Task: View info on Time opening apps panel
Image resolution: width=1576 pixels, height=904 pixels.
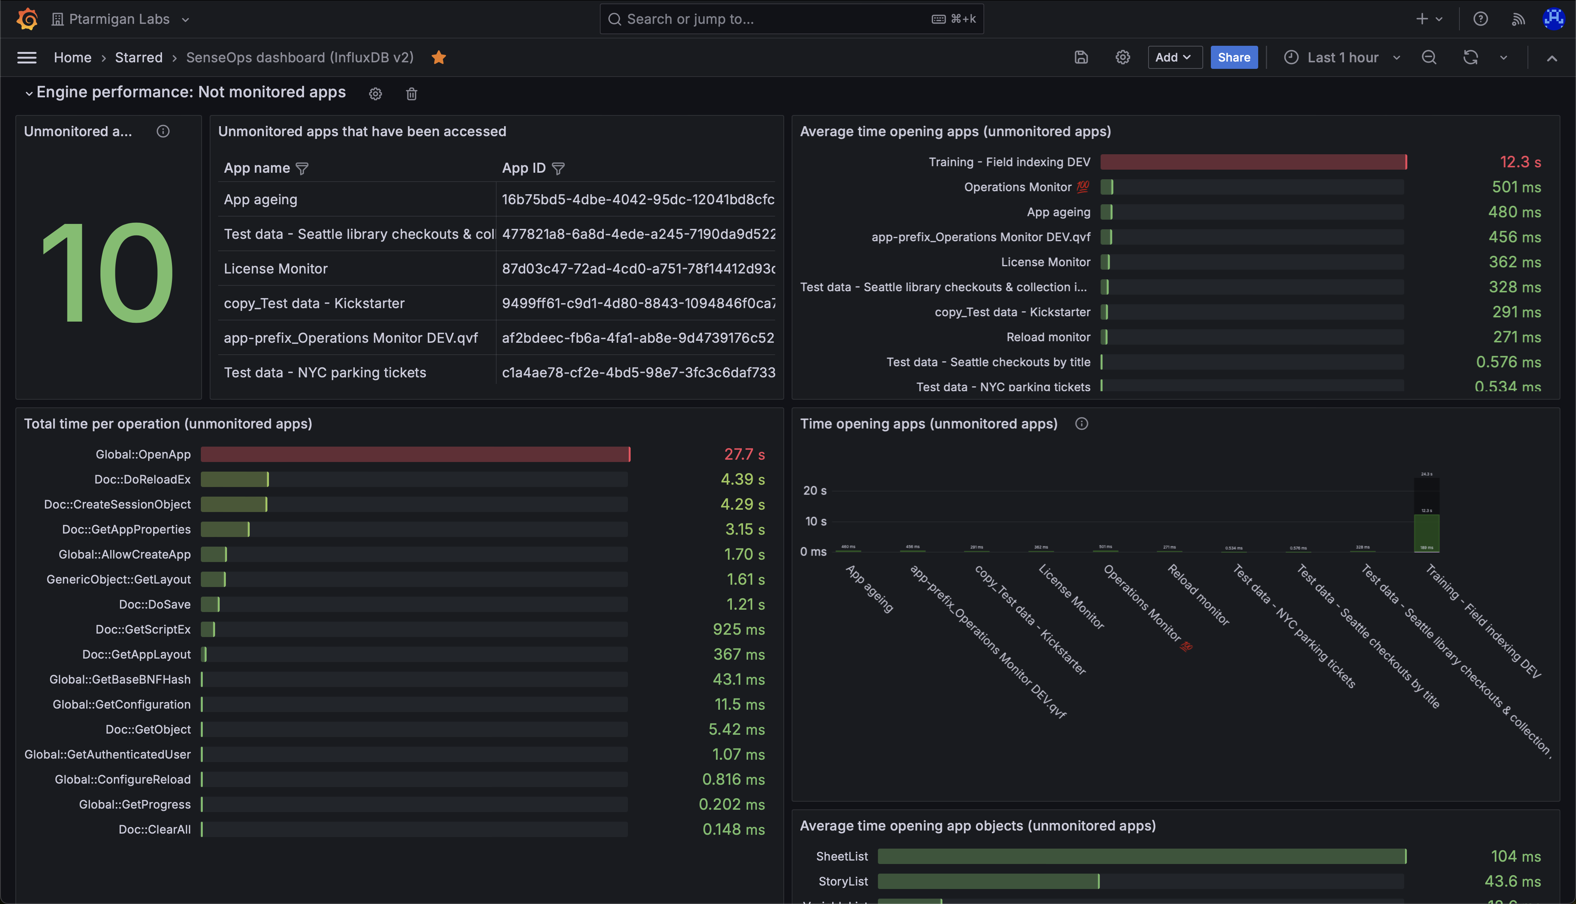Action: tap(1082, 424)
